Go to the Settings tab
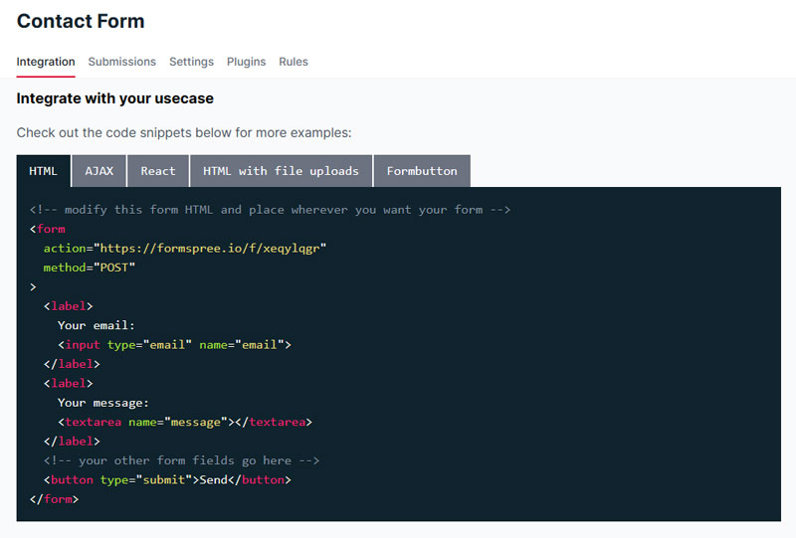The image size is (796, 538). tap(191, 62)
